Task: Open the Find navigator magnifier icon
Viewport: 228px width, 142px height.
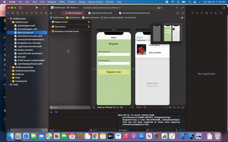Action: pyautogui.click(x=22, y=13)
